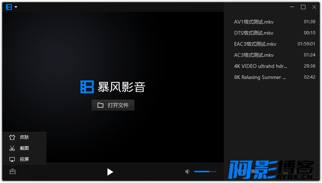322x183 pixels.
Task: Click the 01:59:01 duration text
Action: (x=306, y=44)
